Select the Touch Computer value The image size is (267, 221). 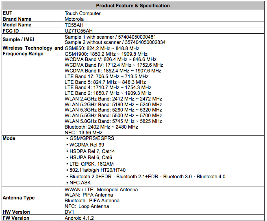82,13
